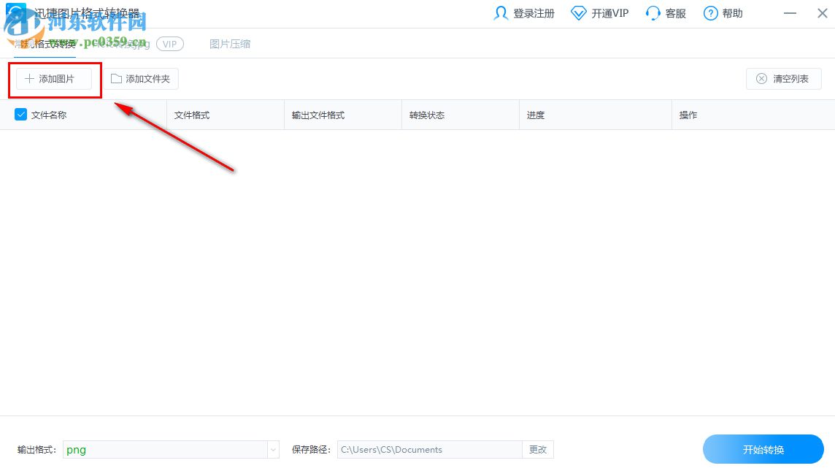Open the 登录注册 login icon

pyautogui.click(x=501, y=12)
